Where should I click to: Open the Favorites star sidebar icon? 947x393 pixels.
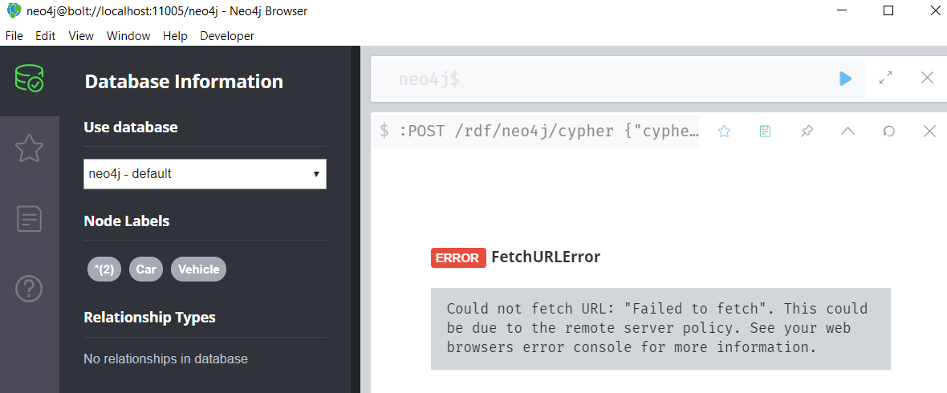click(x=30, y=148)
